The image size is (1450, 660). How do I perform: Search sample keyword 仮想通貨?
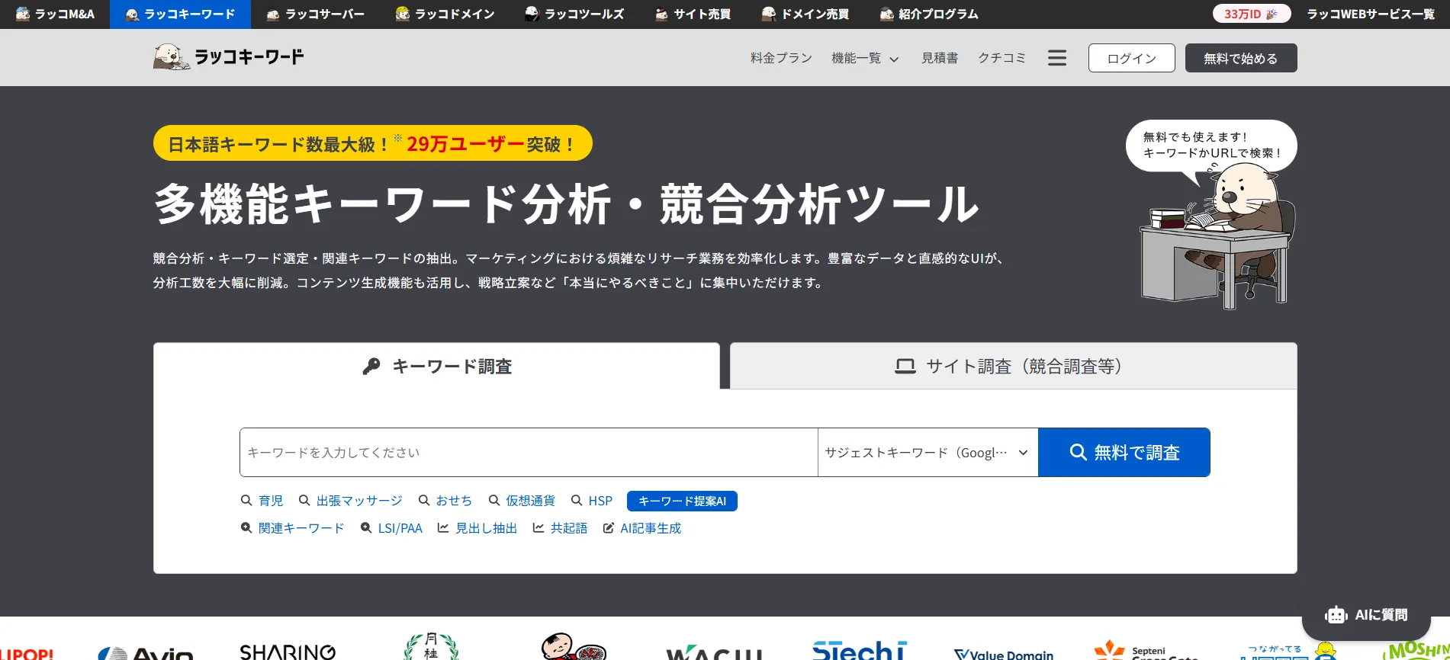[x=522, y=501]
